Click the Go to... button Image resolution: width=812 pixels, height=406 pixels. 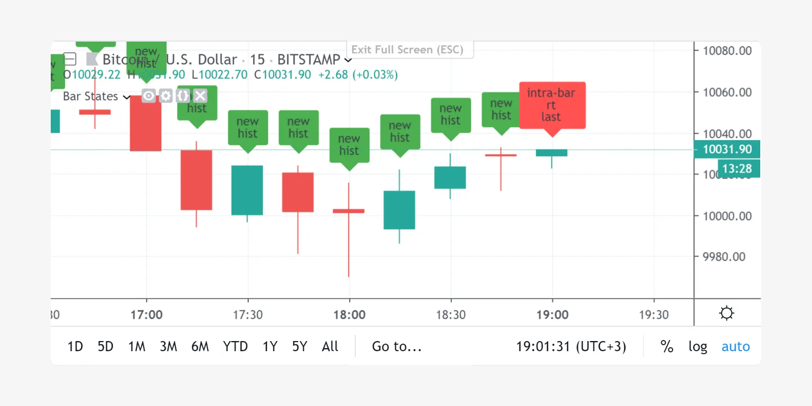pyautogui.click(x=396, y=347)
